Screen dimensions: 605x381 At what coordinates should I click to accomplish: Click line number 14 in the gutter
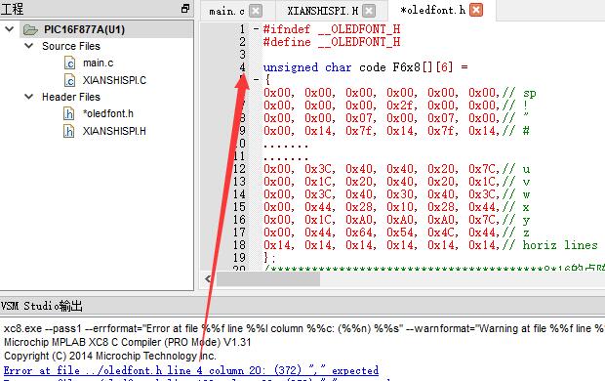[239, 194]
